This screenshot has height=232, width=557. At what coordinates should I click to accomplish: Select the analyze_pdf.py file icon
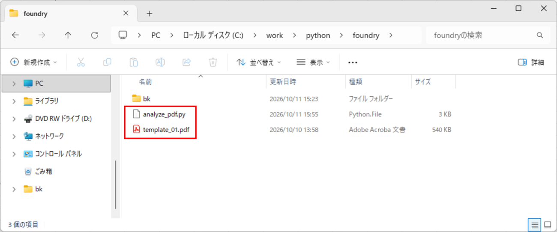point(136,114)
